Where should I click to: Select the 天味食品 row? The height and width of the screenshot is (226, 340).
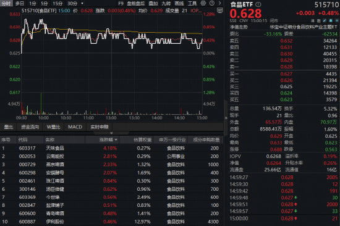click(x=111, y=148)
